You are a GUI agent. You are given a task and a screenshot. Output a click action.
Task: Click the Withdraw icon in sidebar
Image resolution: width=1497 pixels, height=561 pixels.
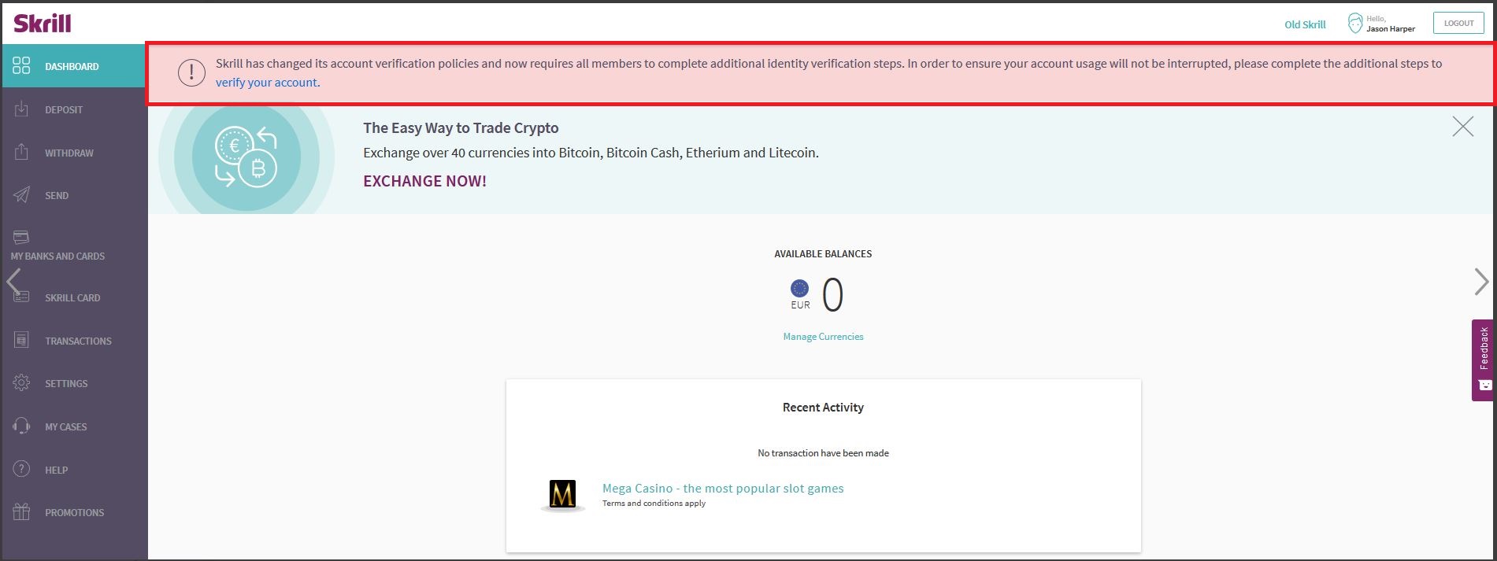21,152
